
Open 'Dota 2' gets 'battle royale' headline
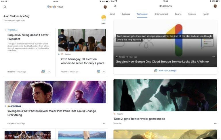point(139,119)
